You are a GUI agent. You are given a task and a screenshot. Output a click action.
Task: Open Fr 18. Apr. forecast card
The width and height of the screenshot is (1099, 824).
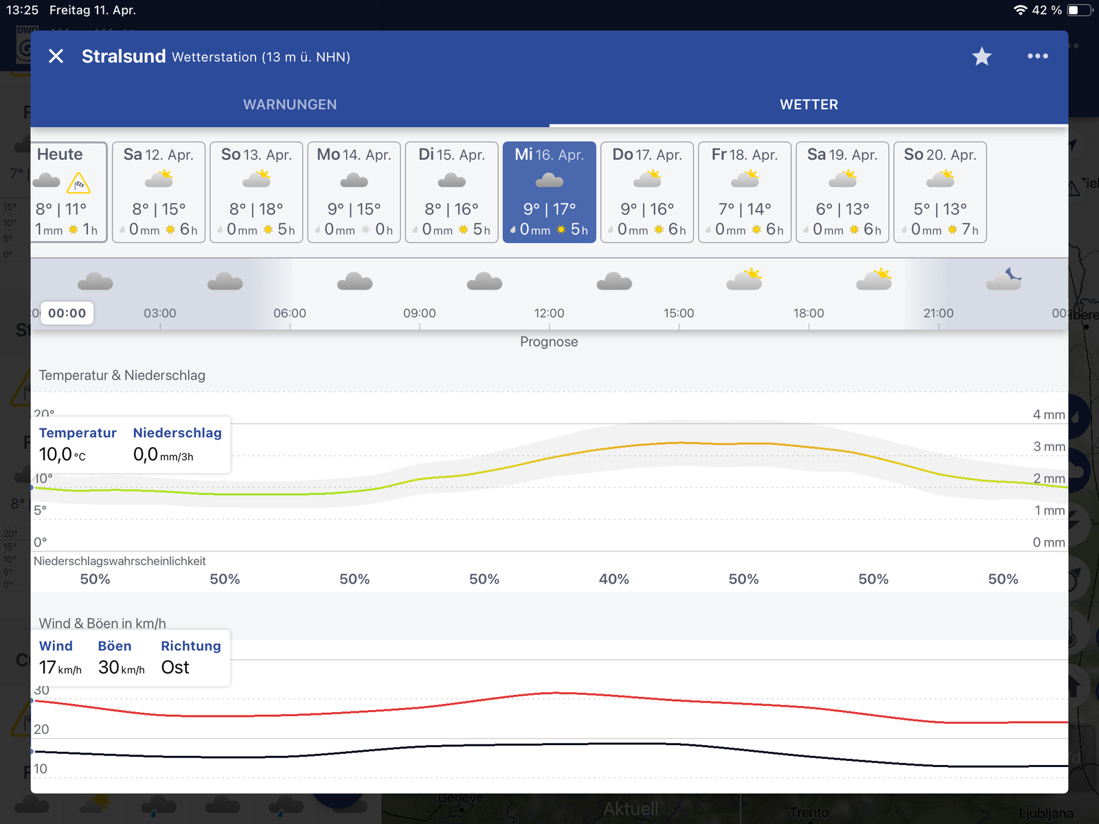click(745, 192)
